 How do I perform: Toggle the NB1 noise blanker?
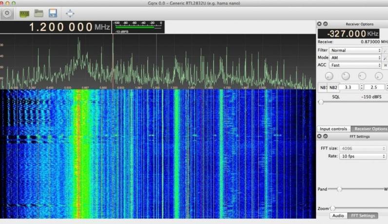pyautogui.click(x=323, y=88)
